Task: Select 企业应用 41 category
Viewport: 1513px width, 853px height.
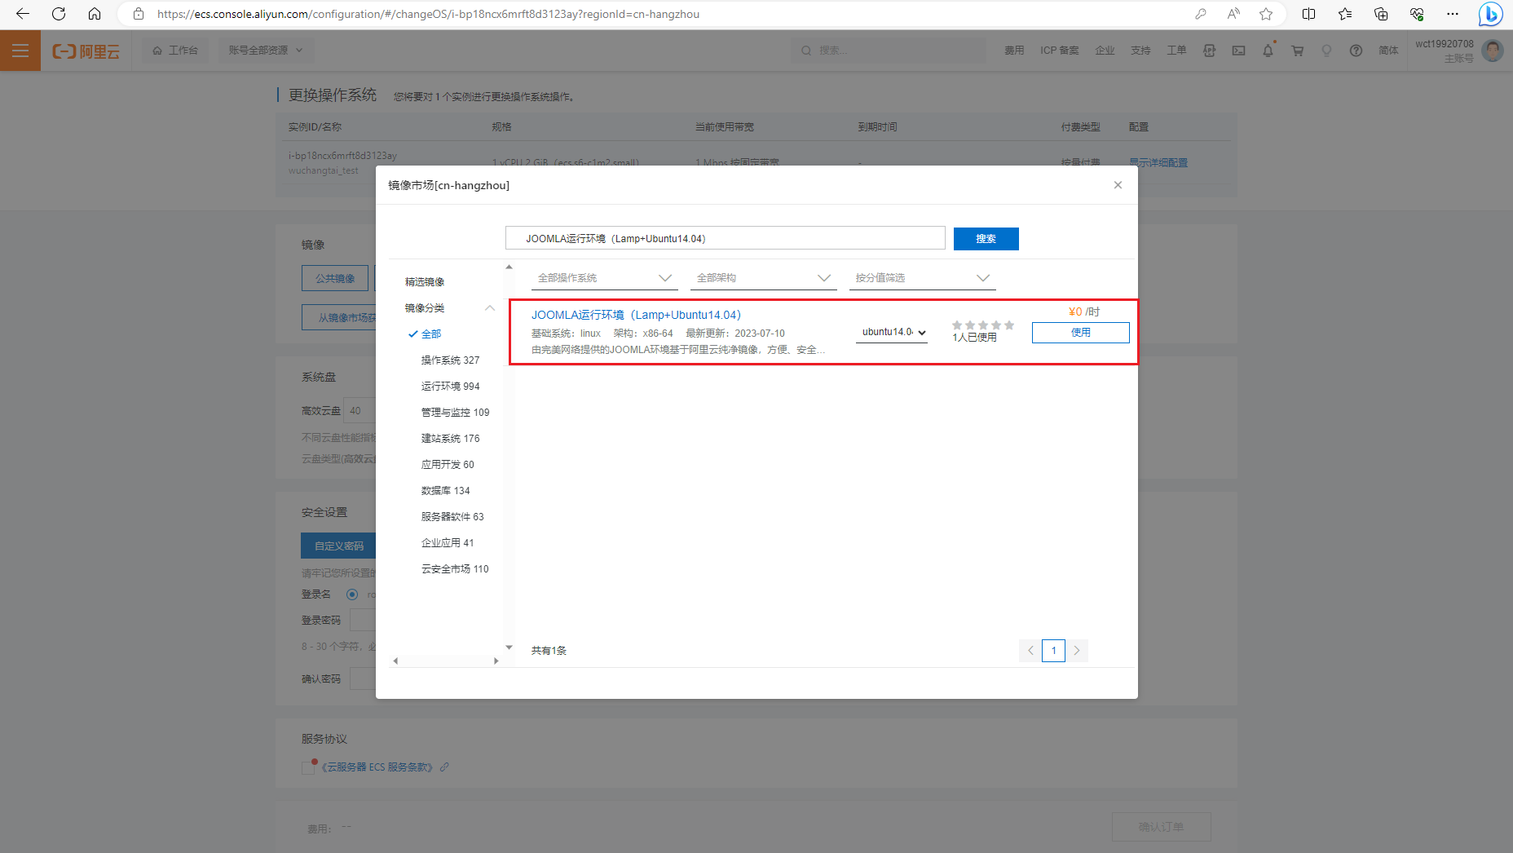Action: (x=448, y=542)
